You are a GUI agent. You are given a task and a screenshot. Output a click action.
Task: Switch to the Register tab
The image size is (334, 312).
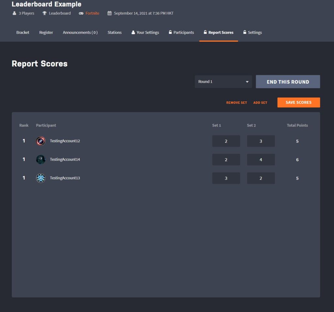point(46,32)
